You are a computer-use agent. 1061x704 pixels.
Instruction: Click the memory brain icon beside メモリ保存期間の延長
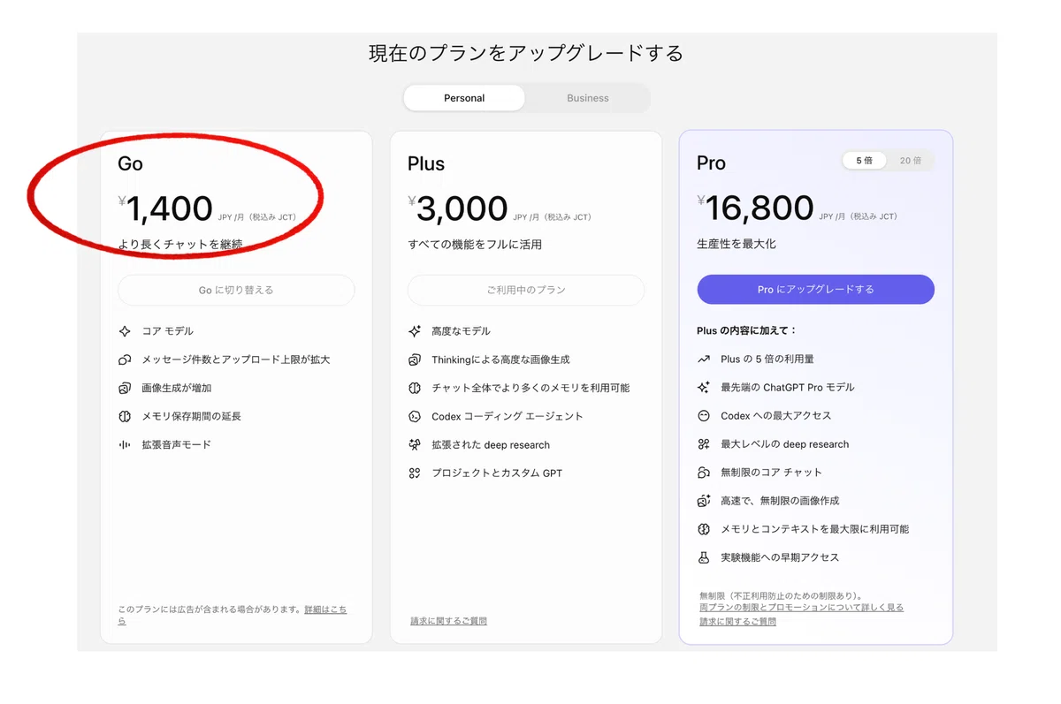125,416
